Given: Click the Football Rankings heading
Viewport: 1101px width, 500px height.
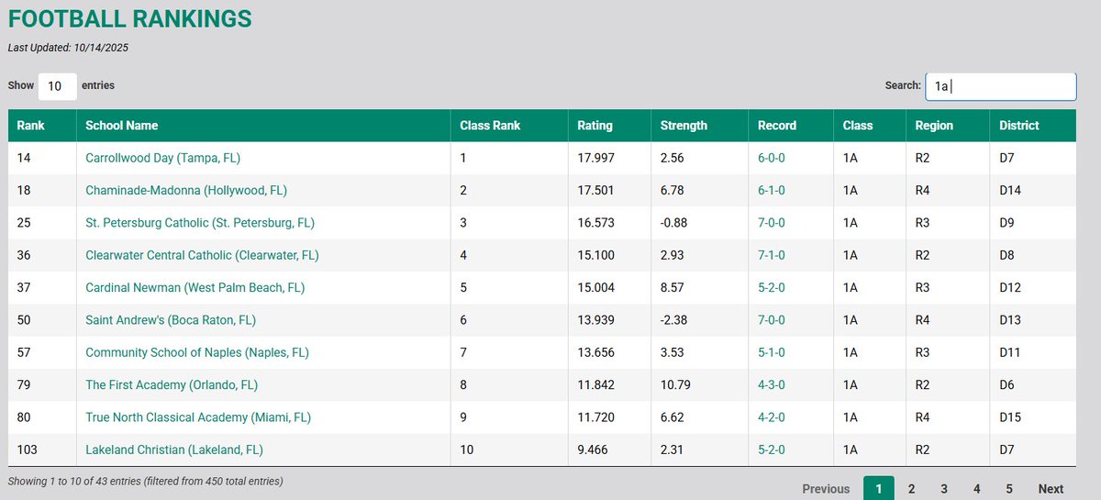Looking at the screenshot, I should [x=130, y=18].
